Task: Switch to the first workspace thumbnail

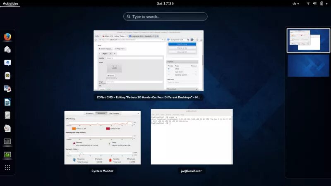Action: tap(308, 41)
